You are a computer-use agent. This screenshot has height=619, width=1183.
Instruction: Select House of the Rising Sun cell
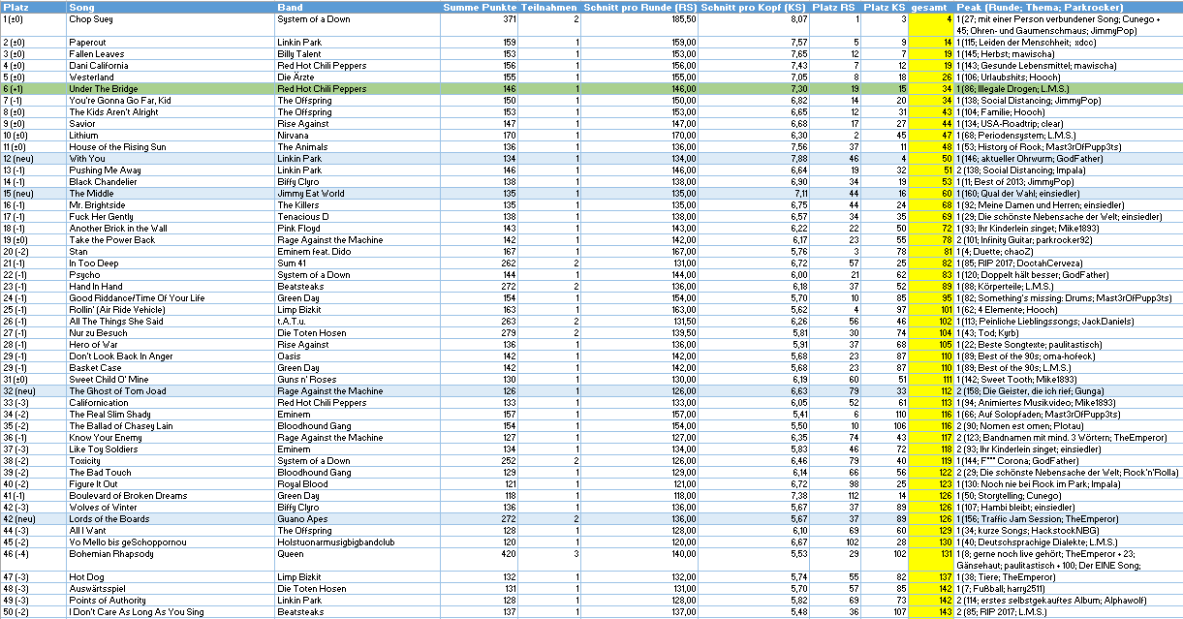click(171, 147)
